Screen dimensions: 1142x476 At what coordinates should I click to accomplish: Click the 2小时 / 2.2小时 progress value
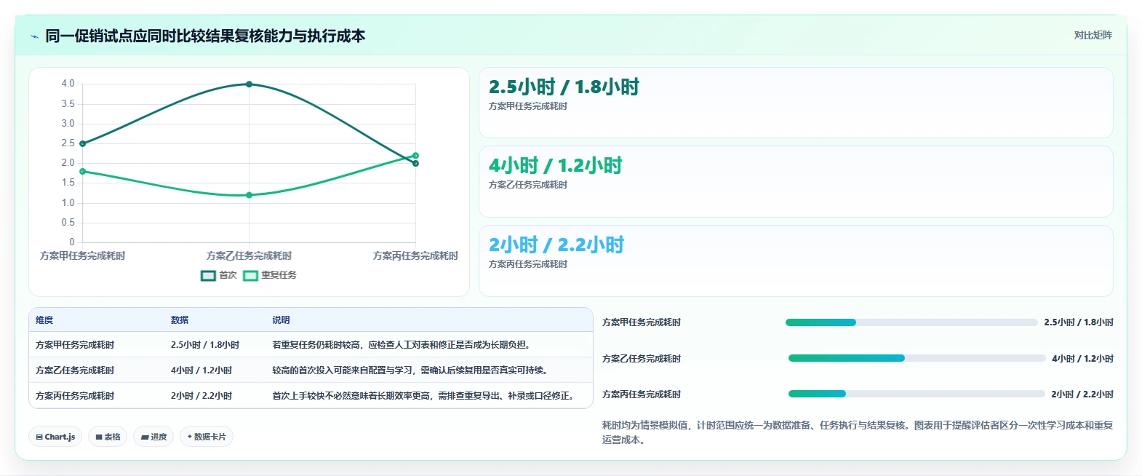click(x=1082, y=394)
